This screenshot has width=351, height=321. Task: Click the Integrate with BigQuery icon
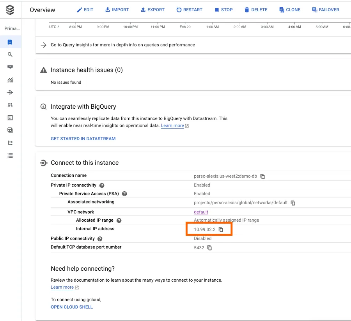[43, 107]
